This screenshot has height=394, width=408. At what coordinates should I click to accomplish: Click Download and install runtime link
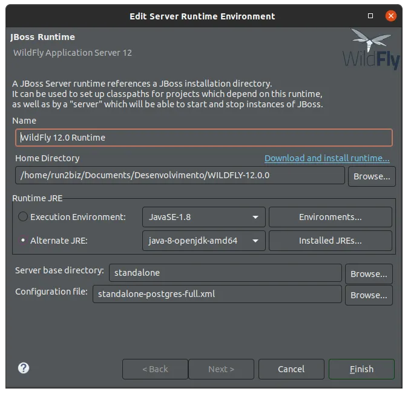pyautogui.click(x=327, y=158)
